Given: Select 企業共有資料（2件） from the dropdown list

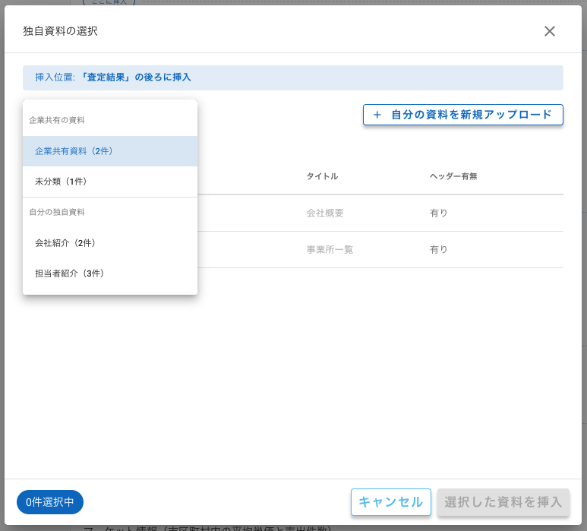Looking at the screenshot, I should pos(110,151).
